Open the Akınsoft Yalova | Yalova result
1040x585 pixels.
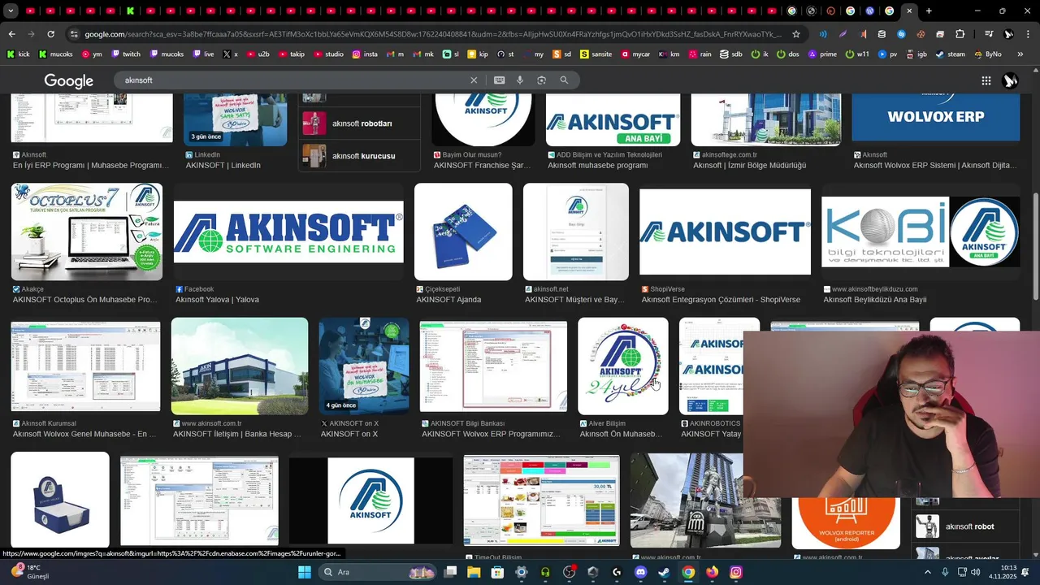[217, 300]
